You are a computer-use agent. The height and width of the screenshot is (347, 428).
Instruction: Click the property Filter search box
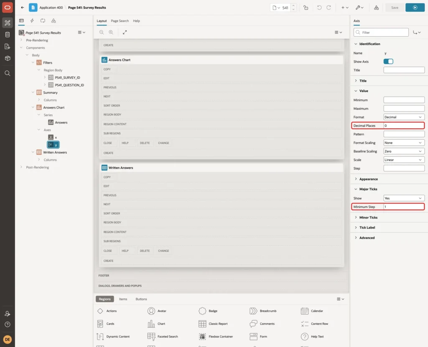pos(381,33)
